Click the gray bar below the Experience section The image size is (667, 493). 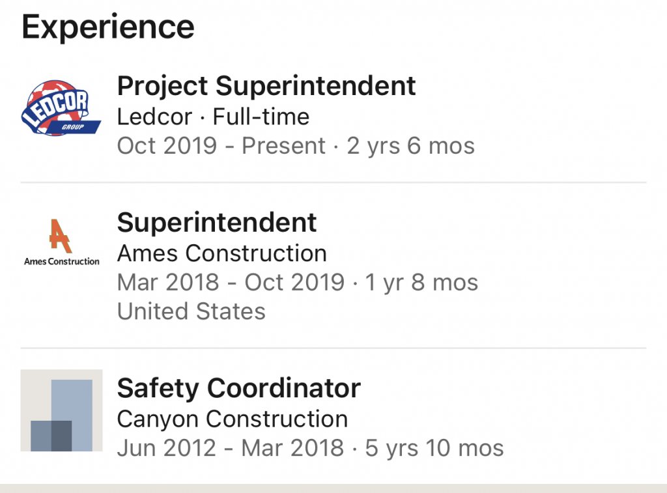pyautogui.click(x=333, y=488)
